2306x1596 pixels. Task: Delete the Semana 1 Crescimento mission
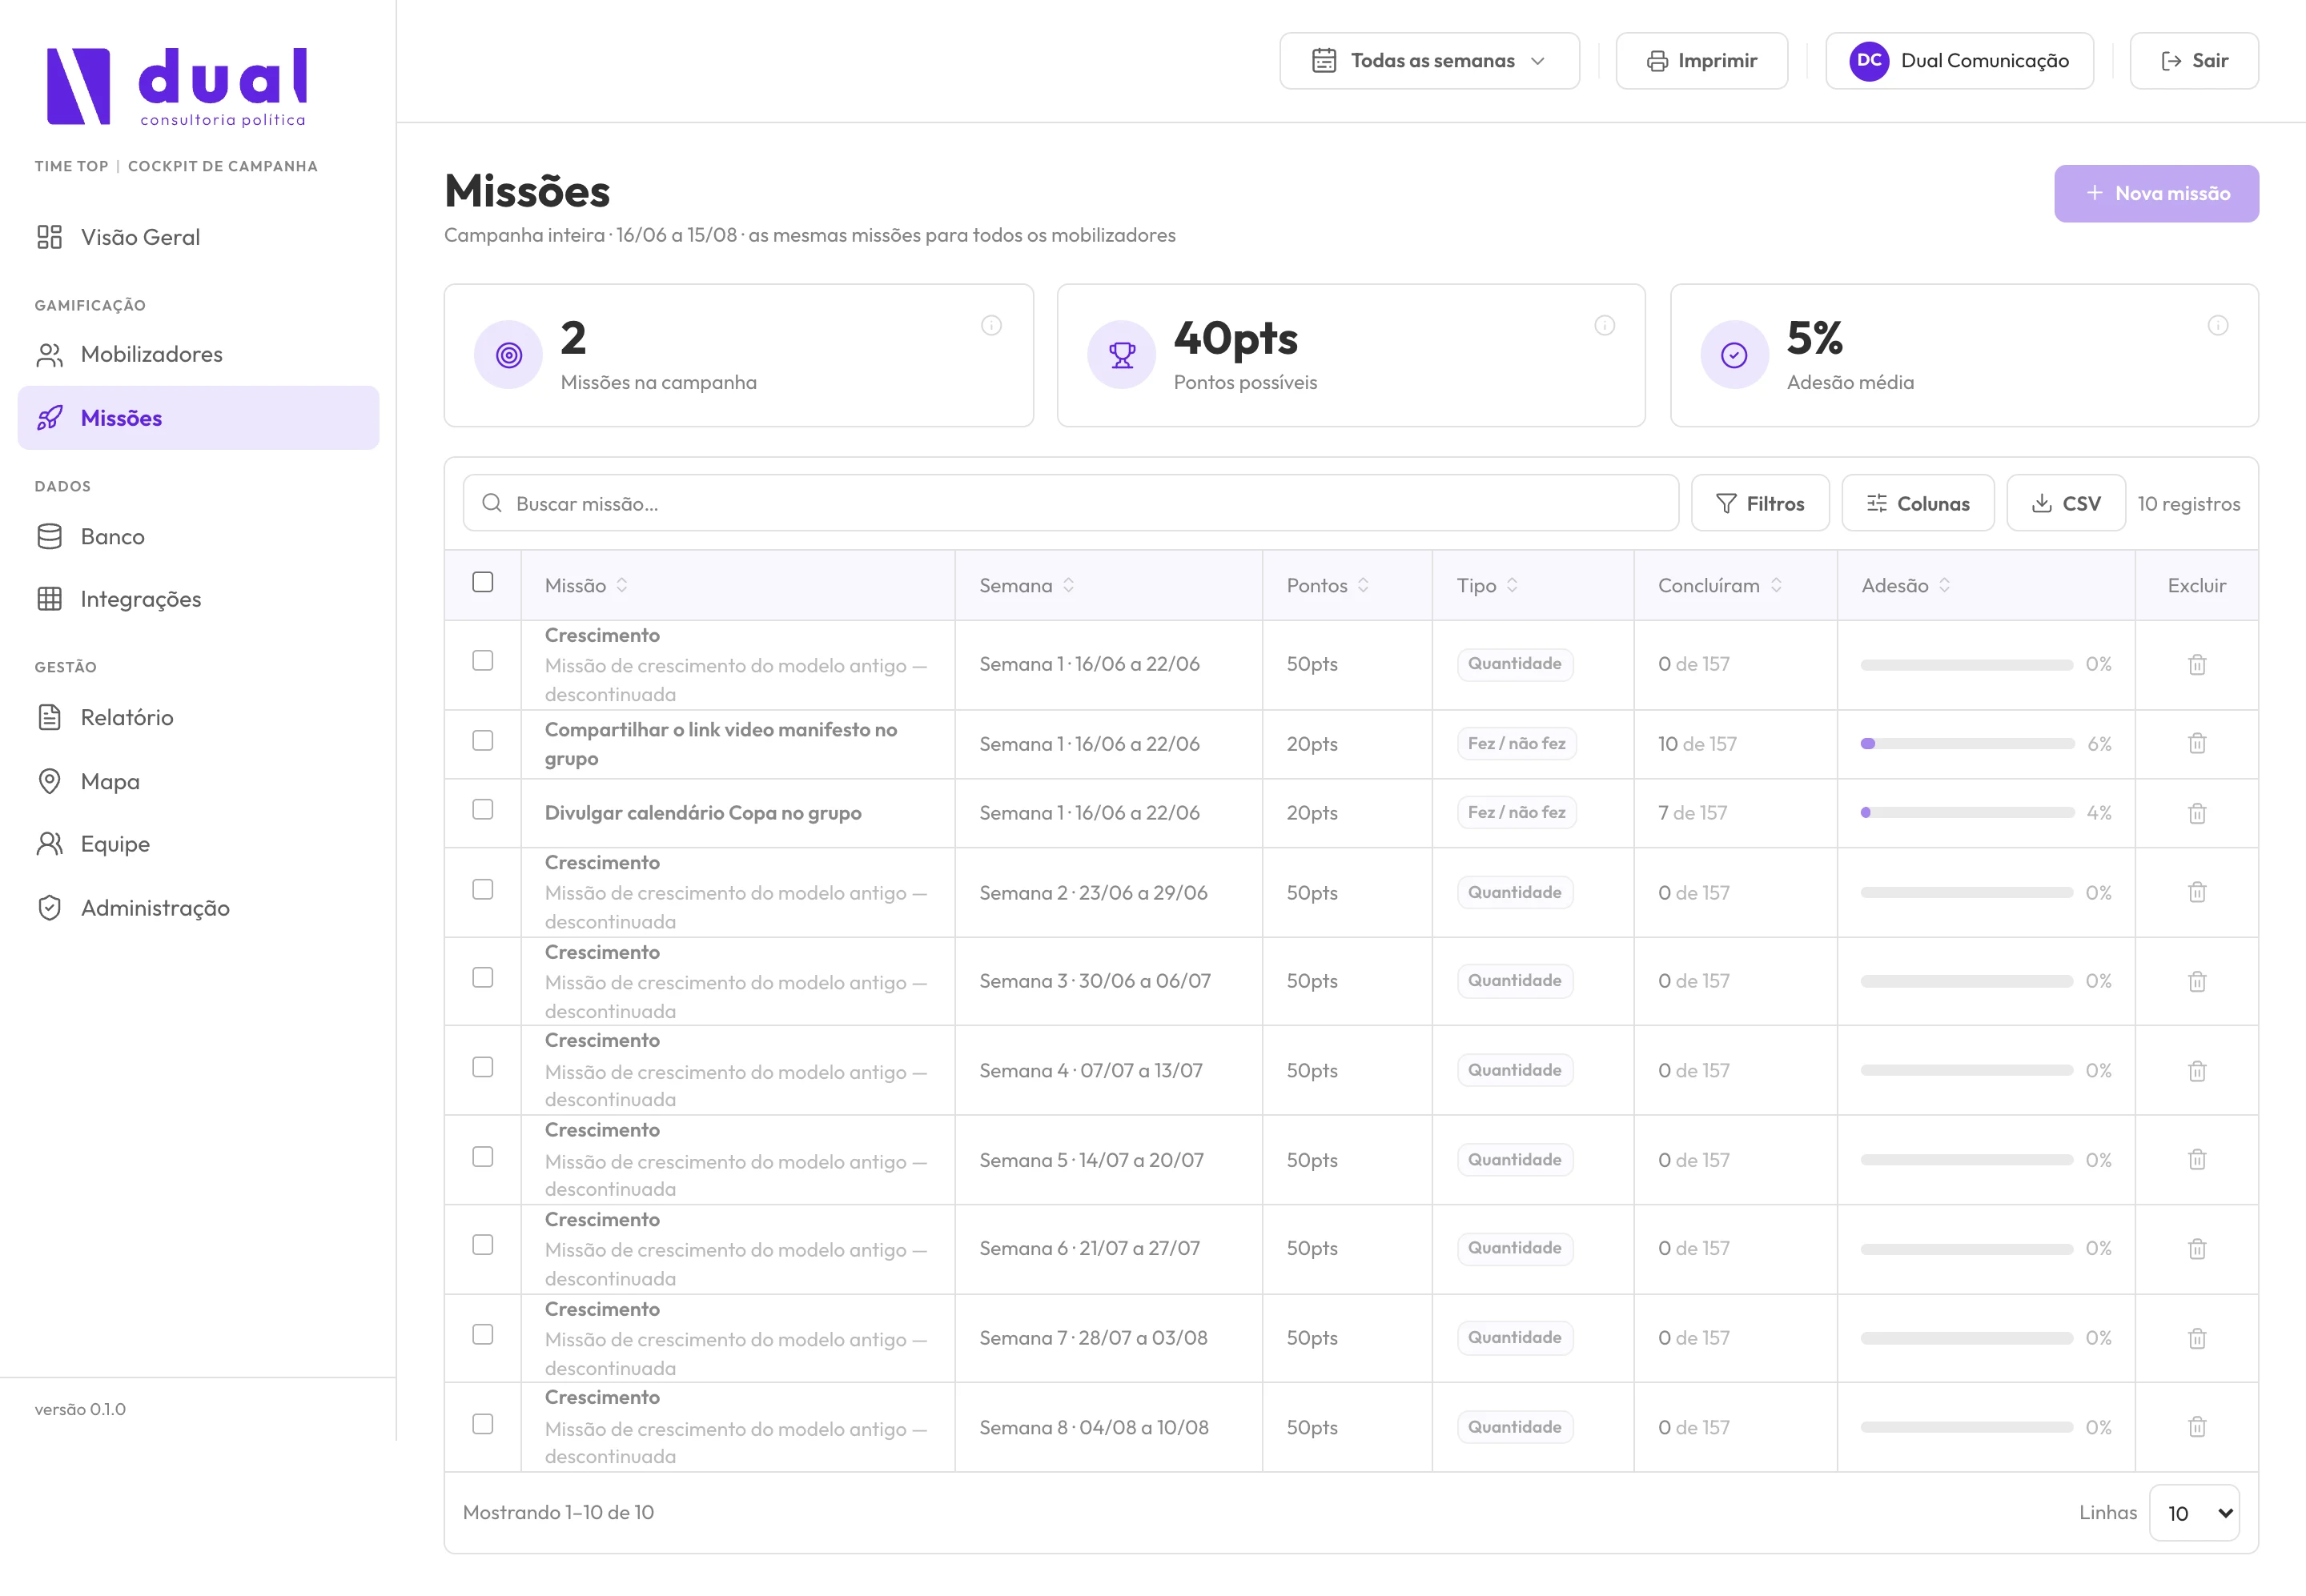tap(2197, 664)
